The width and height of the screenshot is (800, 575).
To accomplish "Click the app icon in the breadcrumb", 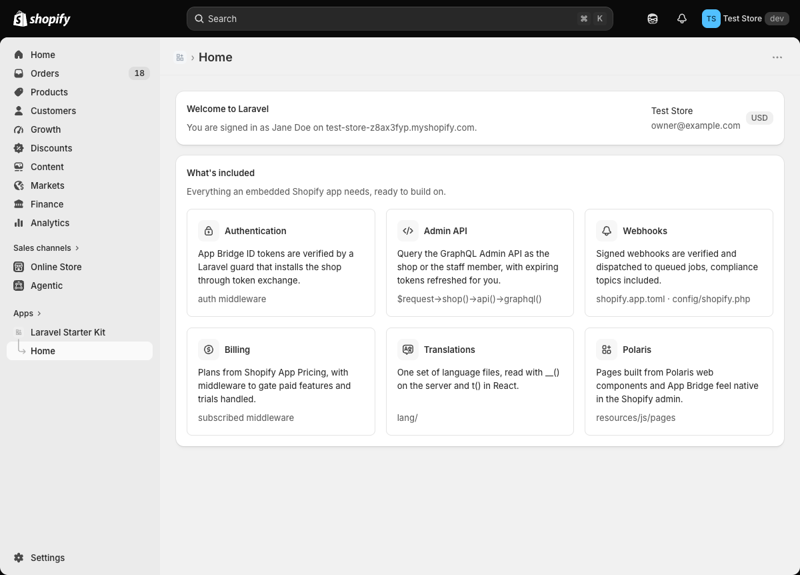I will point(180,57).
